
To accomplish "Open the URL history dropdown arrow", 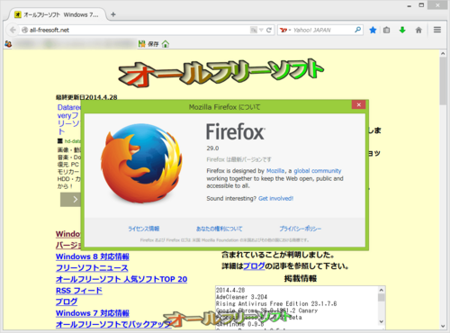I will click(x=261, y=30).
